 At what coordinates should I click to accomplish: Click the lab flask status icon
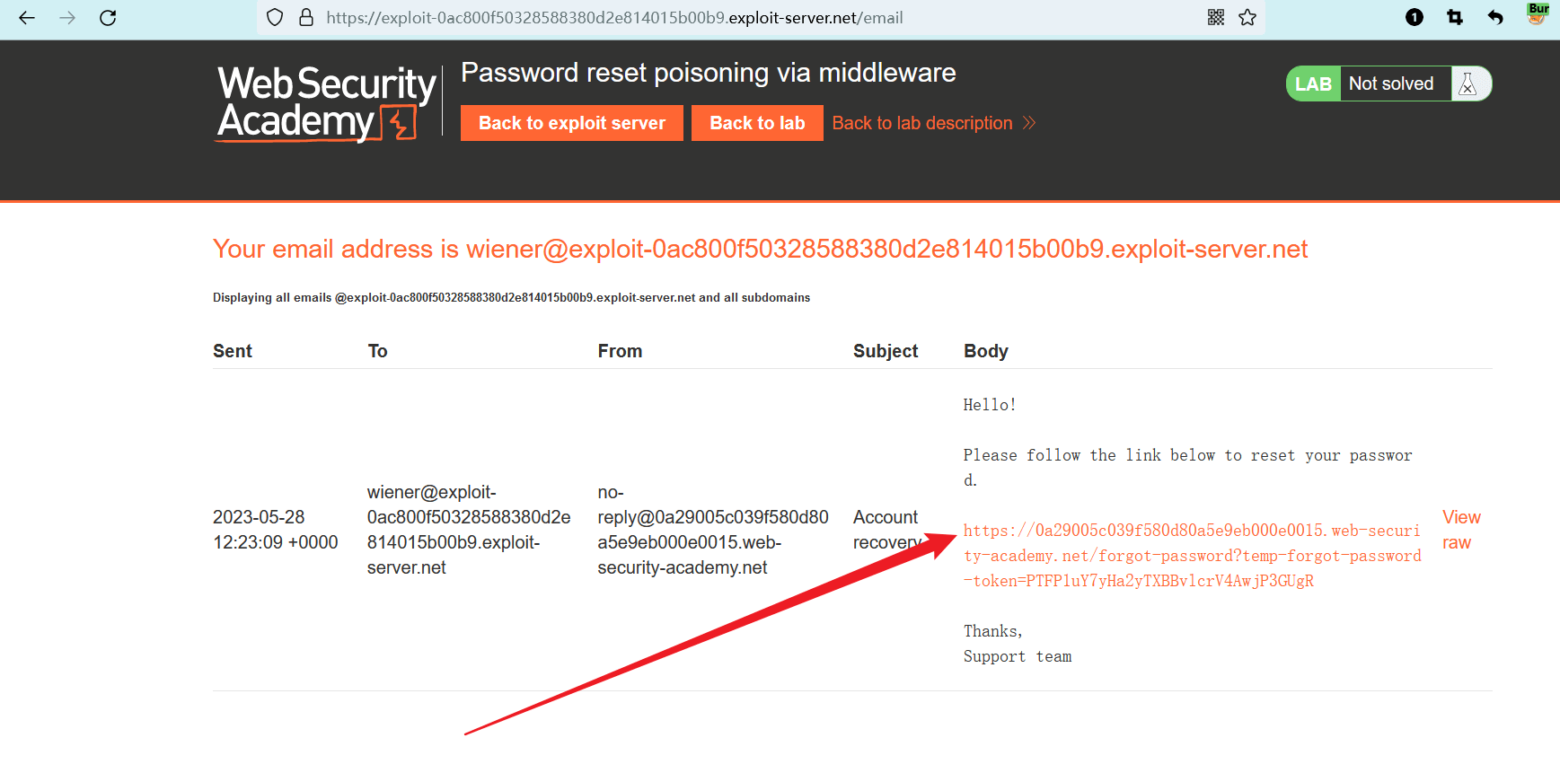point(1468,84)
